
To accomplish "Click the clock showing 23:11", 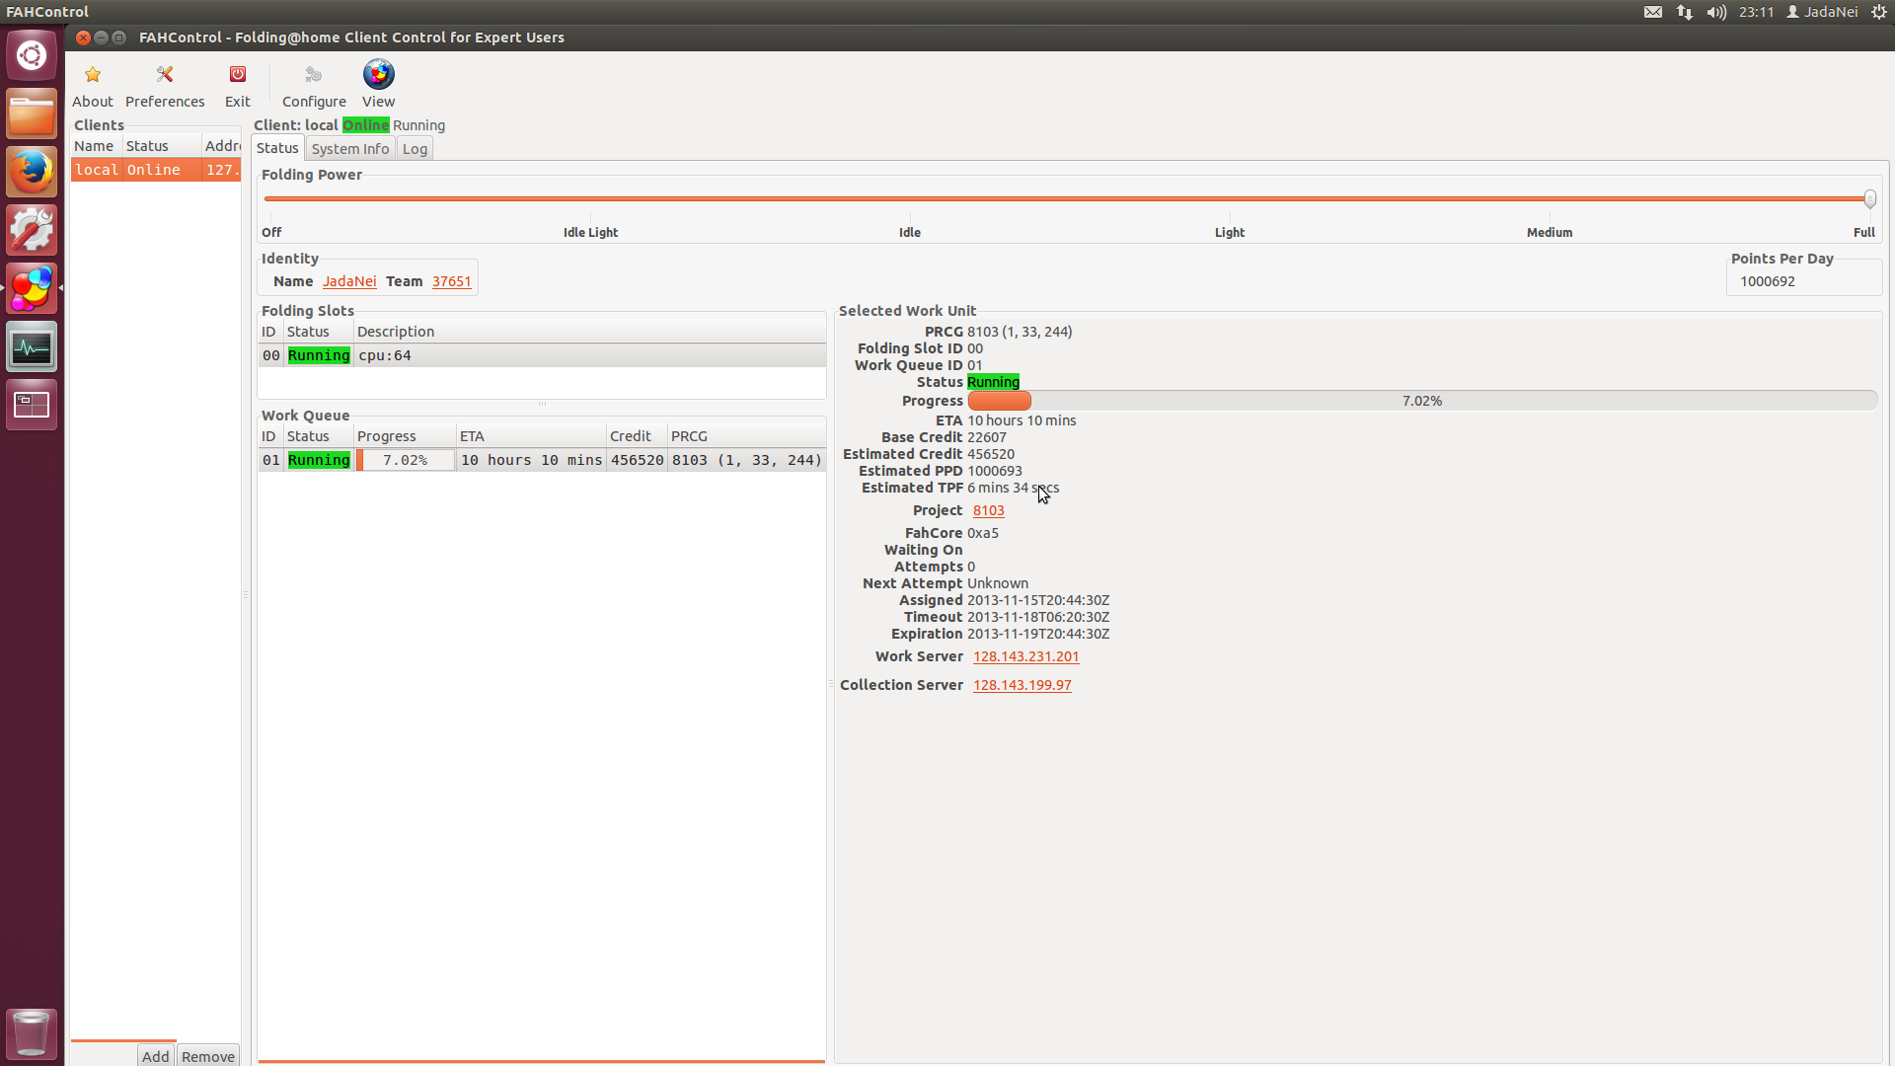I will (x=1756, y=12).
